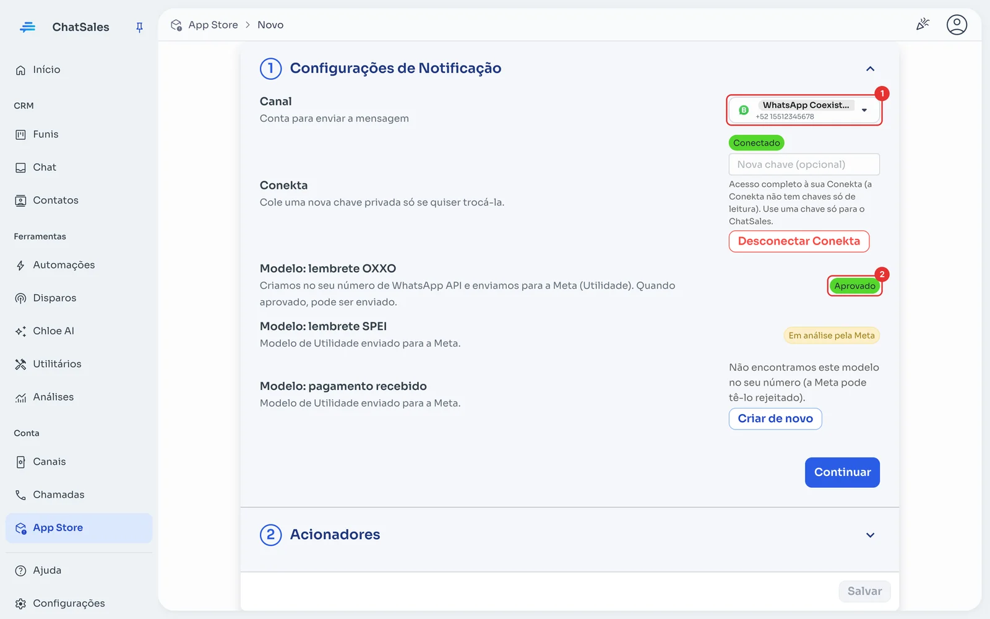
Task: Open the Canais device icon
Action: pyautogui.click(x=20, y=462)
